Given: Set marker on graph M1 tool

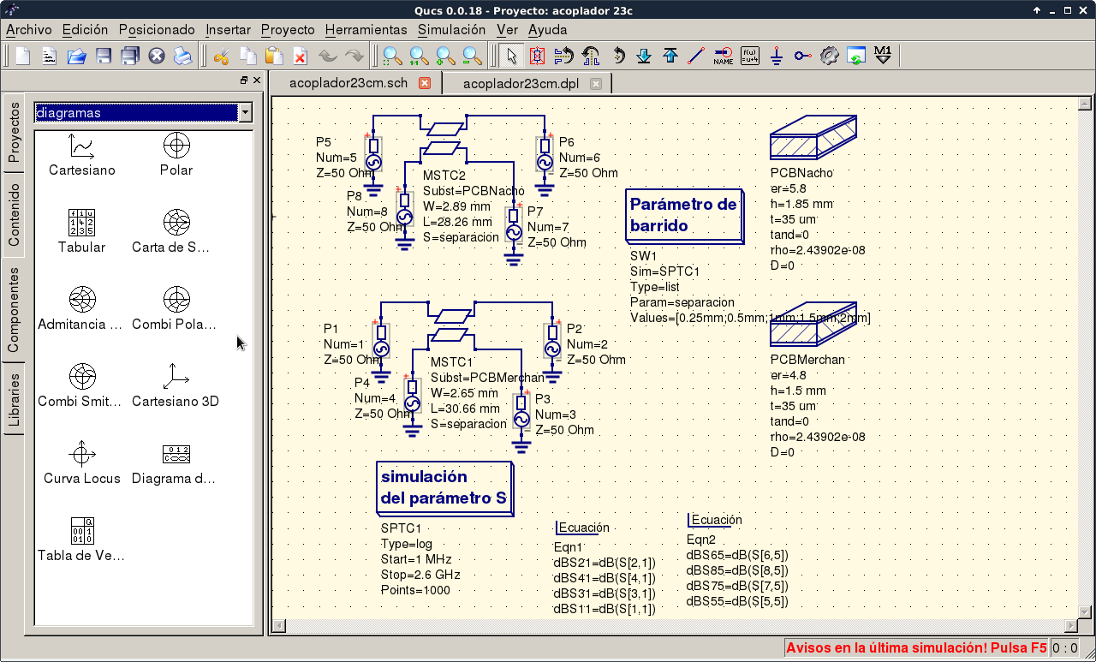Looking at the screenshot, I should pyautogui.click(x=883, y=57).
